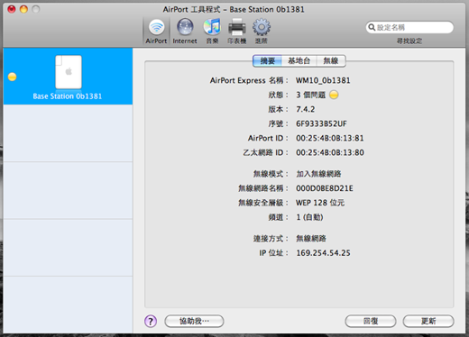Switch to the 摘要 summary tab

coord(267,61)
